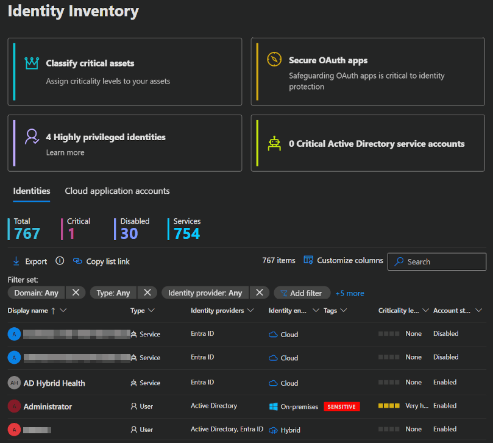Click the Administrator criticality level indicator
The height and width of the screenshot is (443, 493).
389,406
